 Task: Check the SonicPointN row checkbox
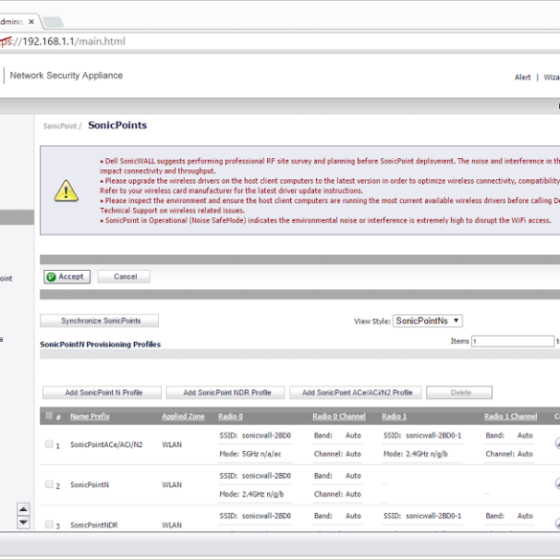[x=49, y=484]
